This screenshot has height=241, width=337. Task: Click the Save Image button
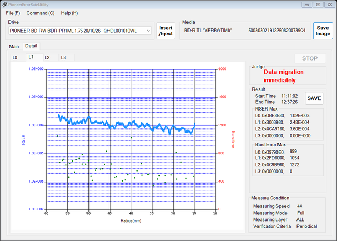click(323, 31)
